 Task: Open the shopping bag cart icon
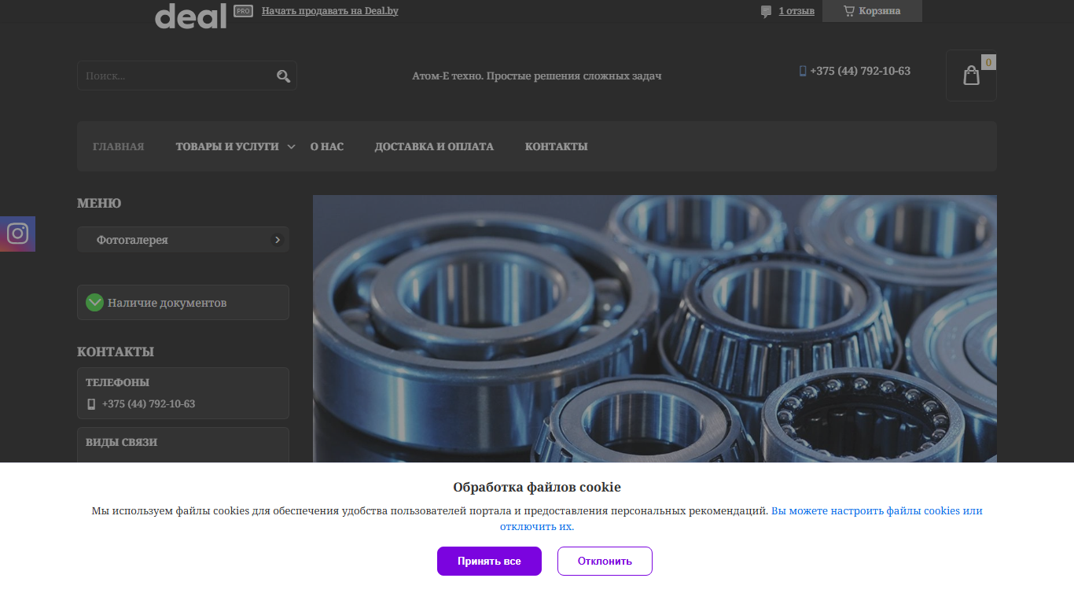pos(971,75)
